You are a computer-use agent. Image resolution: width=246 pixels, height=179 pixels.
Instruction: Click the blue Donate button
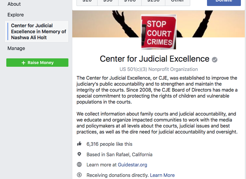pos(224,1)
